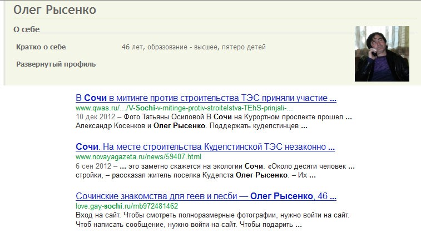
Task: Open the third search result title link
Action: (205, 196)
